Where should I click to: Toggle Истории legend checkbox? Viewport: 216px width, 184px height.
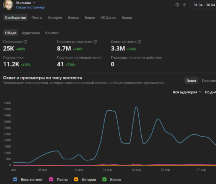click(x=76, y=179)
